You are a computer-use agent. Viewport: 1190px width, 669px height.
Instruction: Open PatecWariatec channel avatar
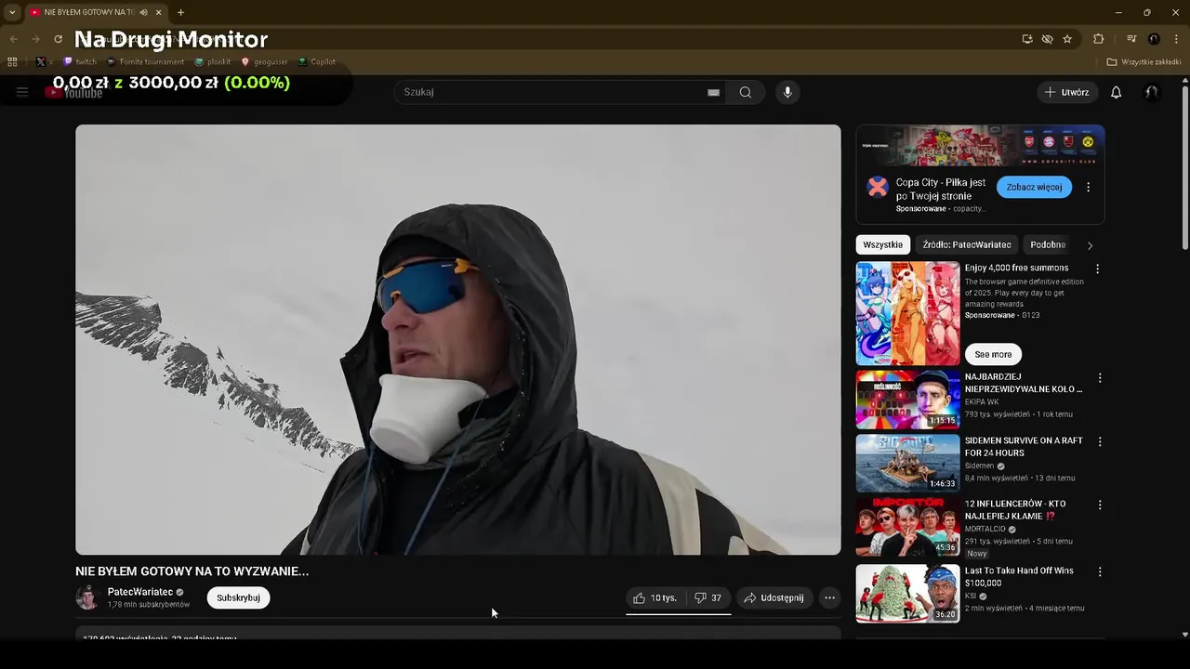pos(87,597)
